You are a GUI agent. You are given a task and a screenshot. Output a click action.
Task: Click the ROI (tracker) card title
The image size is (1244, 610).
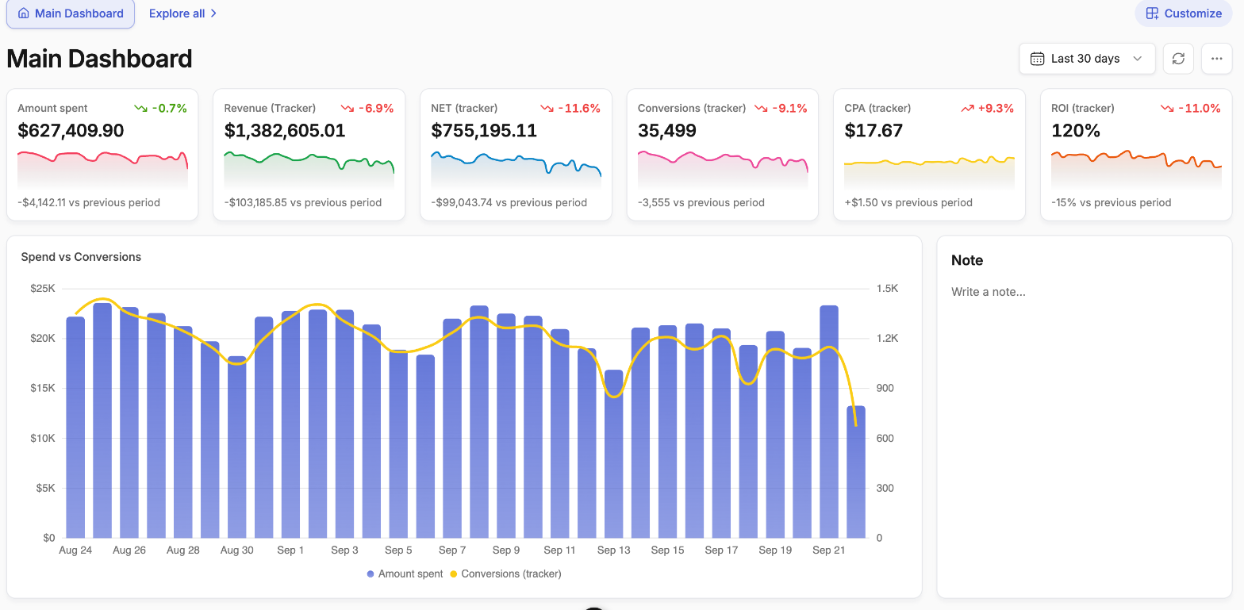pyautogui.click(x=1083, y=108)
